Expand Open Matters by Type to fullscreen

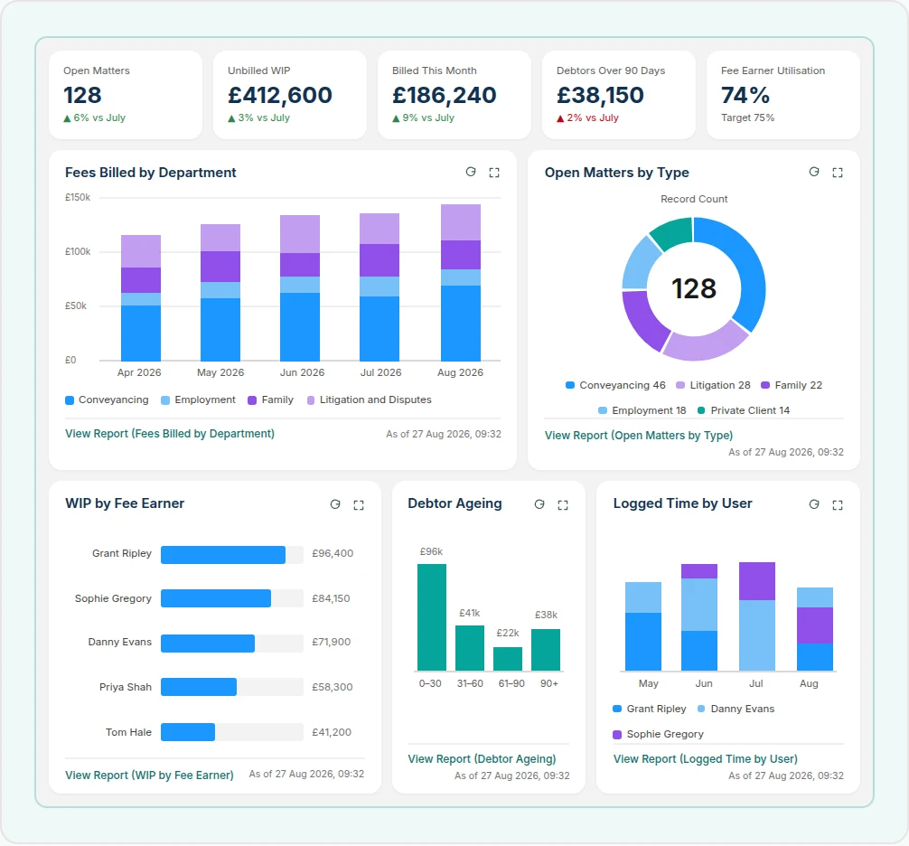pyautogui.click(x=837, y=173)
